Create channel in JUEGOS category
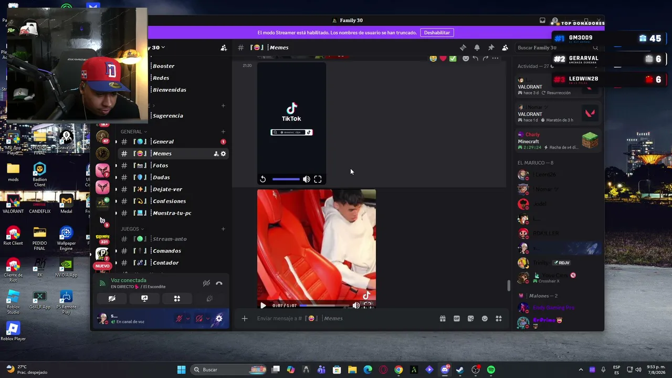672x378 pixels. (223, 229)
